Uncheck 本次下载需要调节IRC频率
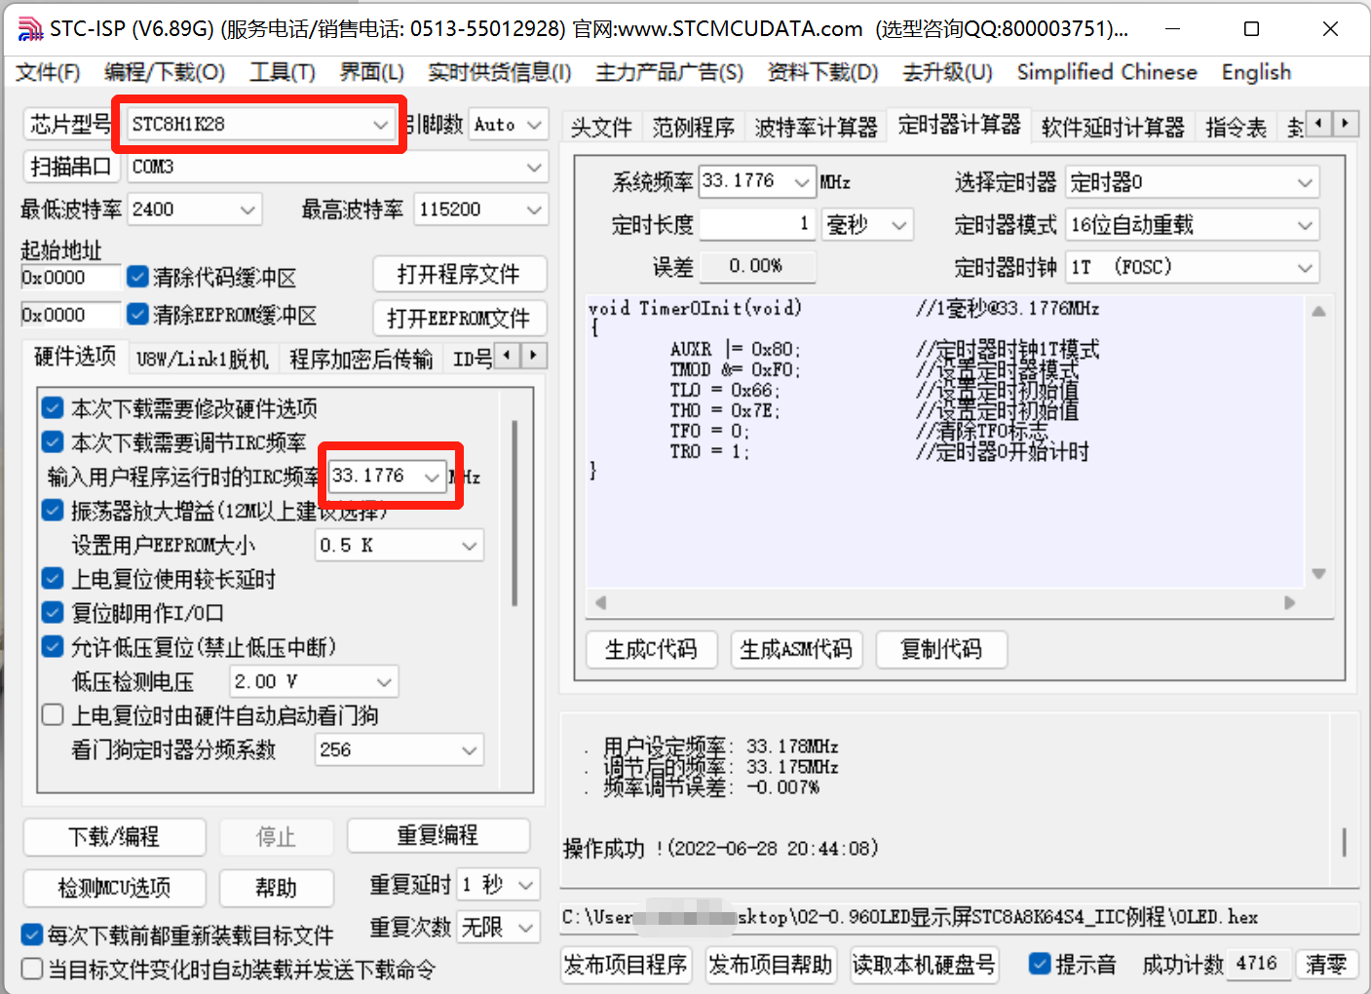 [54, 442]
